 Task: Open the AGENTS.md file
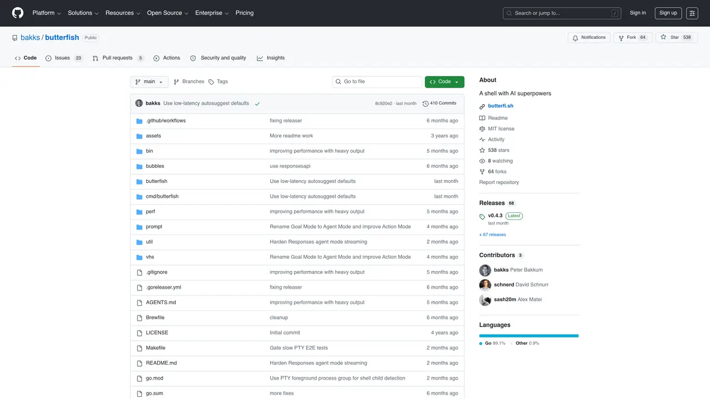click(161, 303)
